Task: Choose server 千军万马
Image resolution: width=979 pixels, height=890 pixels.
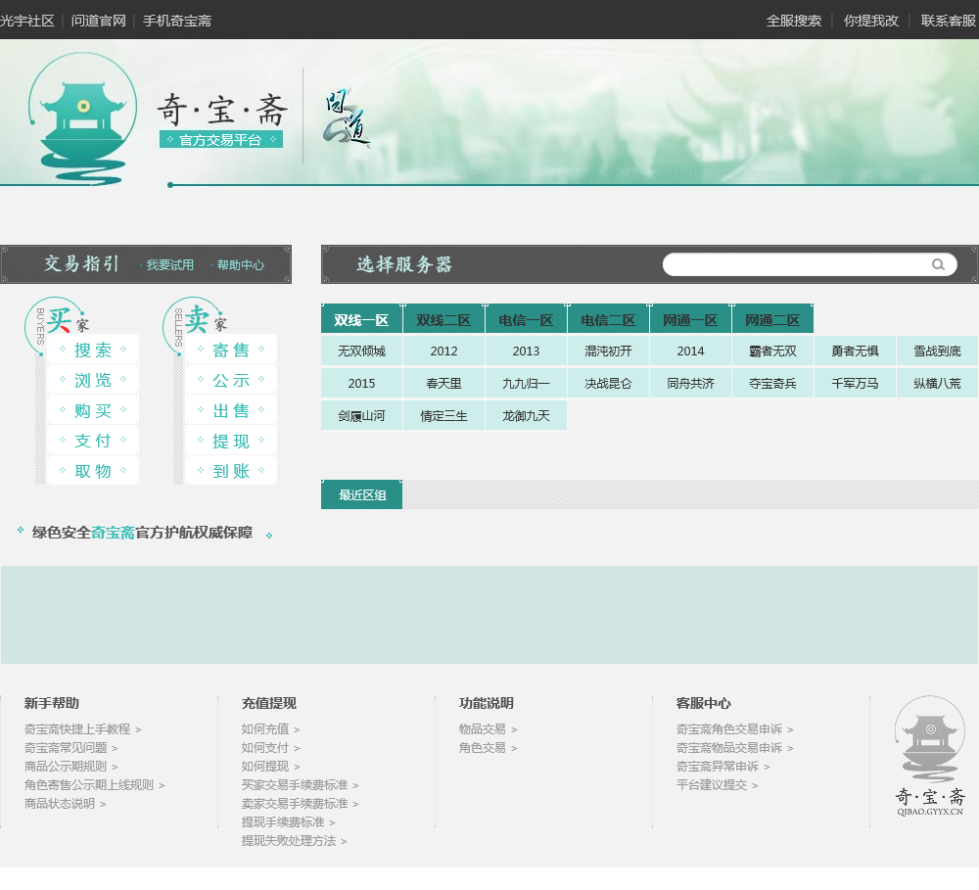Action: [x=855, y=384]
